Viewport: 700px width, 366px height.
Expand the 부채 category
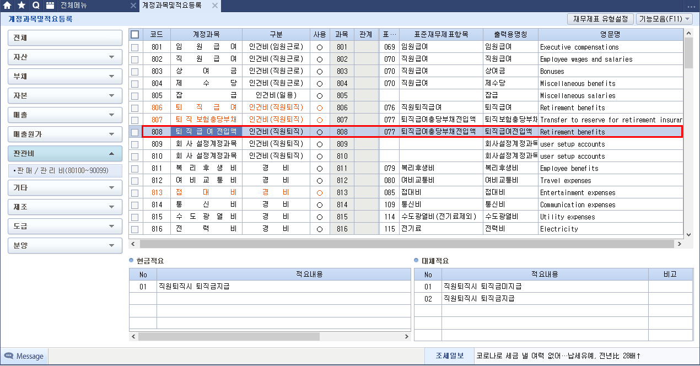click(65, 77)
